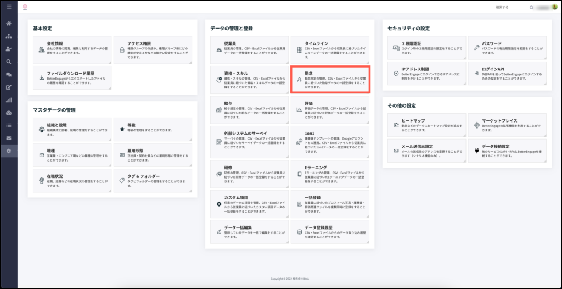The height and width of the screenshot is (289, 562).
Task: Click the Copyright © 2022 footer text
Action: click(x=290, y=278)
